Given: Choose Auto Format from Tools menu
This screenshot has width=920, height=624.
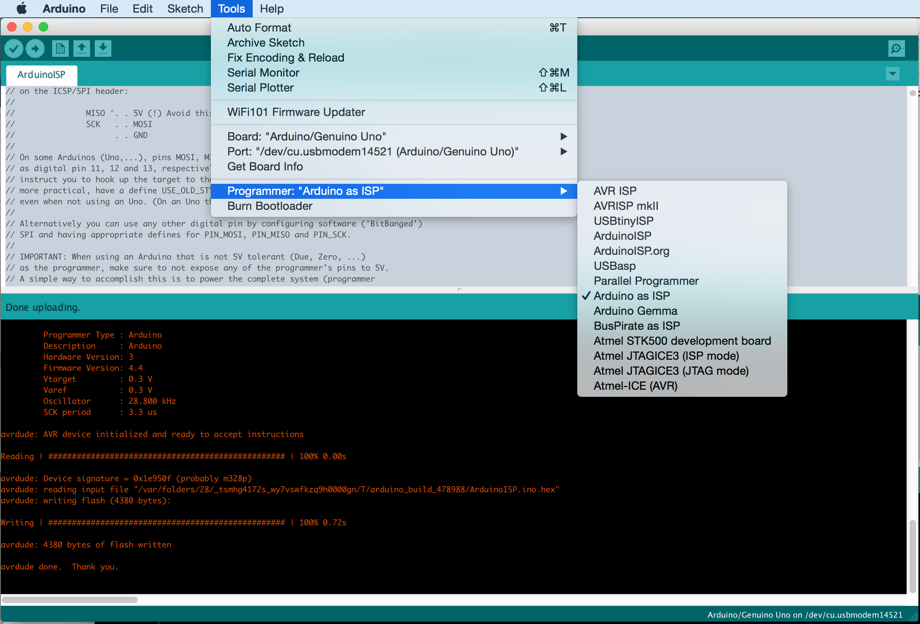Looking at the screenshot, I should [394, 28].
